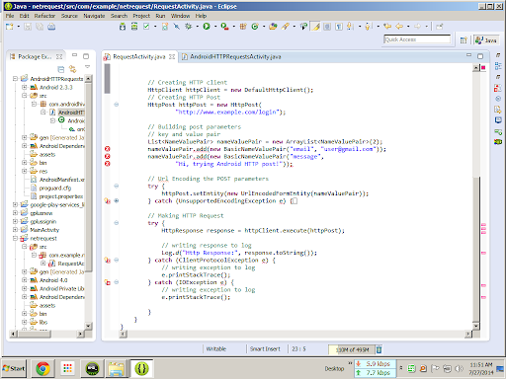The height and width of the screenshot is (379, 506).
Task: Toggle Block Selection Mode button
Action: click(x=327, y=27)
